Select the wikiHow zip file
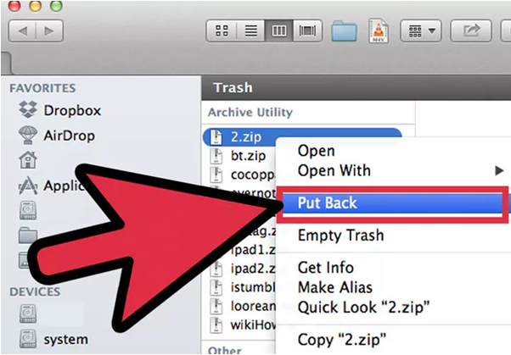The image size is (511, 355). click(x=253, y=324)
